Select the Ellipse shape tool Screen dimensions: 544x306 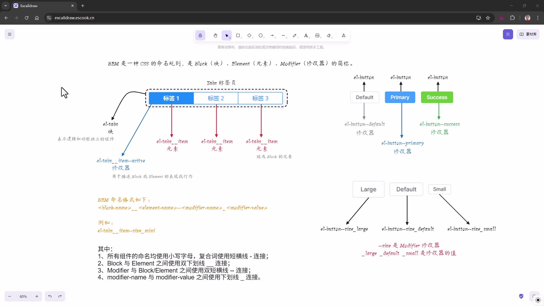[261, 36]
